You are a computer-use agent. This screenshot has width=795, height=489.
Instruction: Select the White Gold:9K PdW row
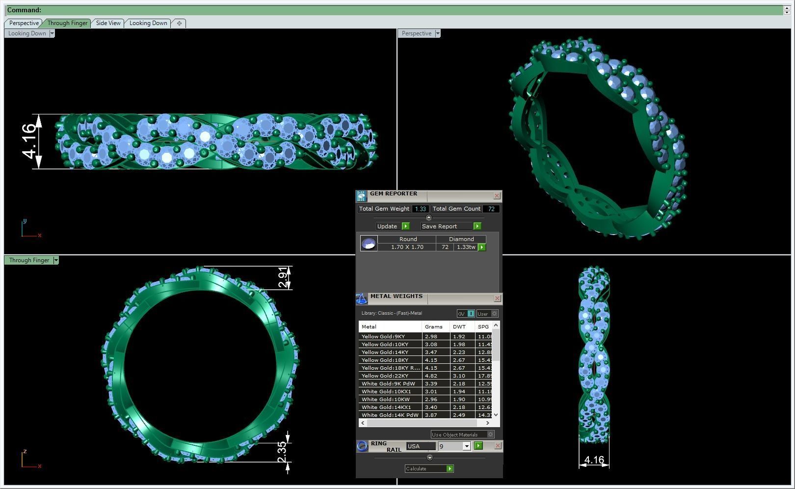point(425,383)
